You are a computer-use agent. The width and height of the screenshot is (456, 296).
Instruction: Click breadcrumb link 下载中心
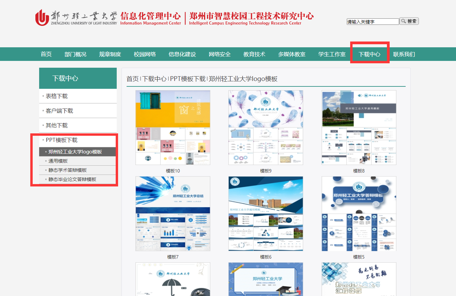coord(154,79)
